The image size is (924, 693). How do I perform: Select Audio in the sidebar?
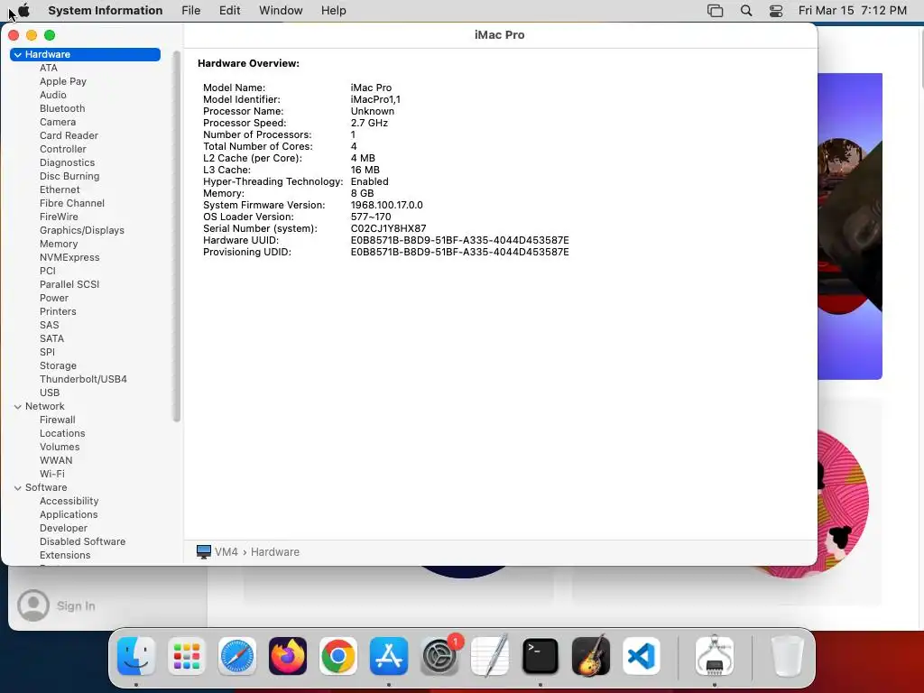pos(53,95)
